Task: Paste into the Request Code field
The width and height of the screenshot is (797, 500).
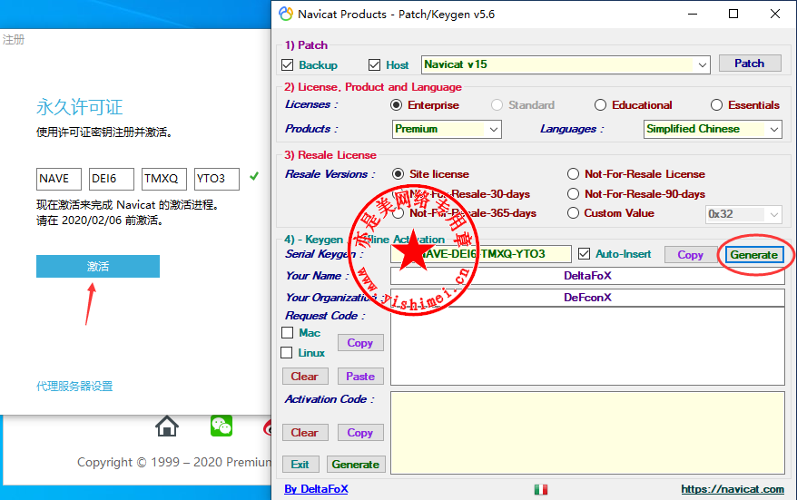Action: coord(360,377)
